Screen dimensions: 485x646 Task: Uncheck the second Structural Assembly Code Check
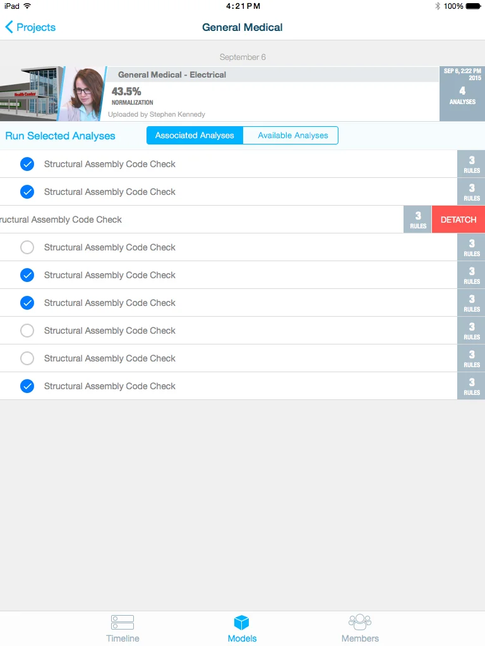pyautogui.click(x=27, y=192)
